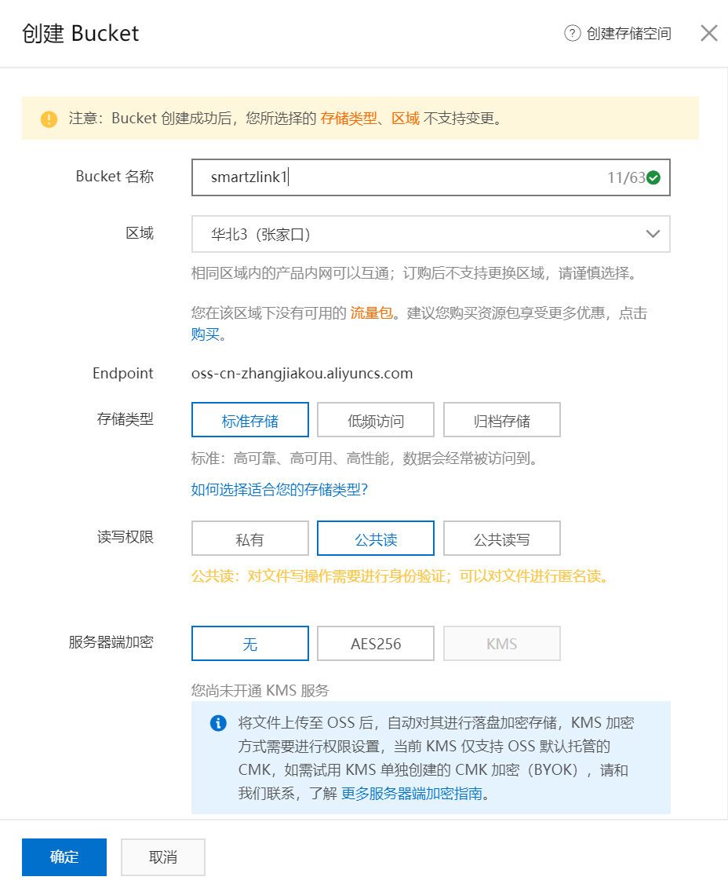Select 归档存储 storage type
The width and height of the screenshot is (728, 884).
click(x=502, y=420)
